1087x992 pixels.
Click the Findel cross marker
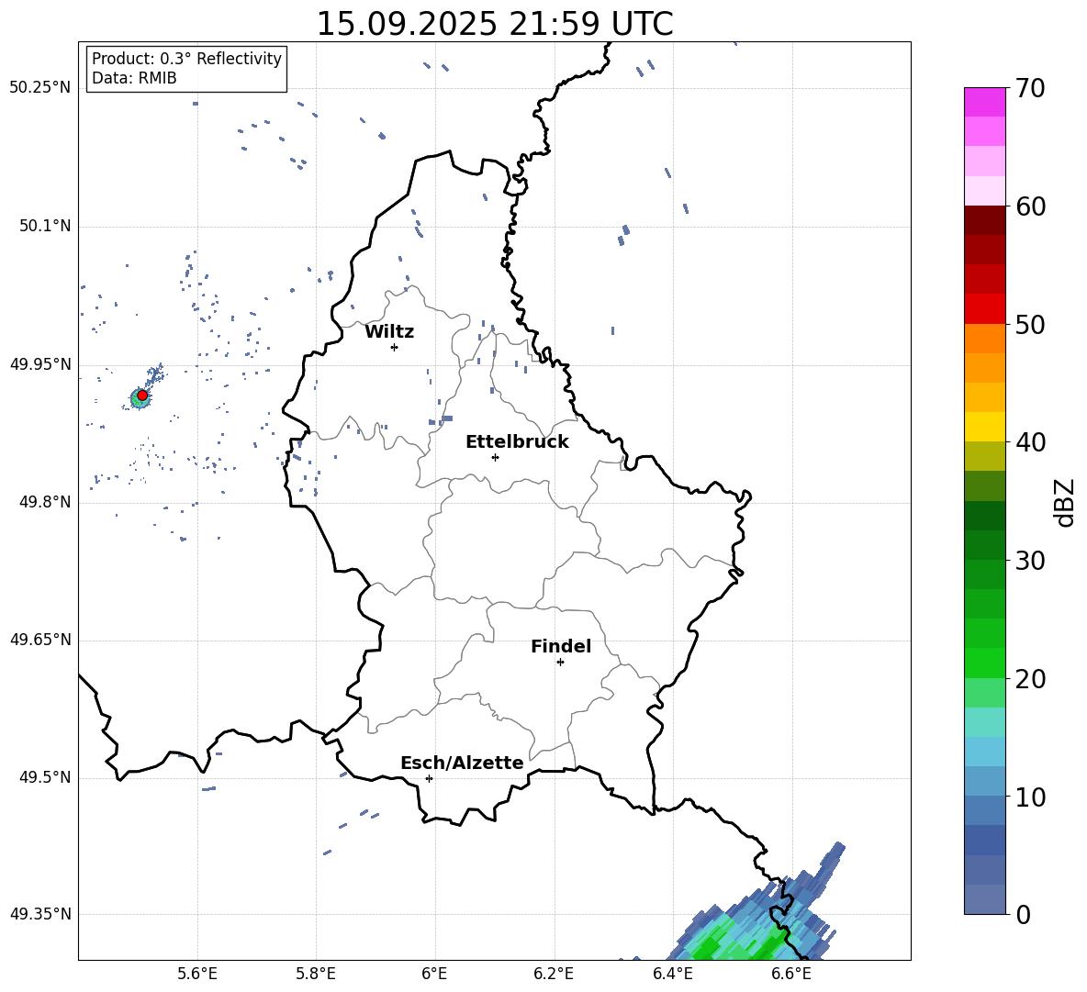tap(560, 663)
